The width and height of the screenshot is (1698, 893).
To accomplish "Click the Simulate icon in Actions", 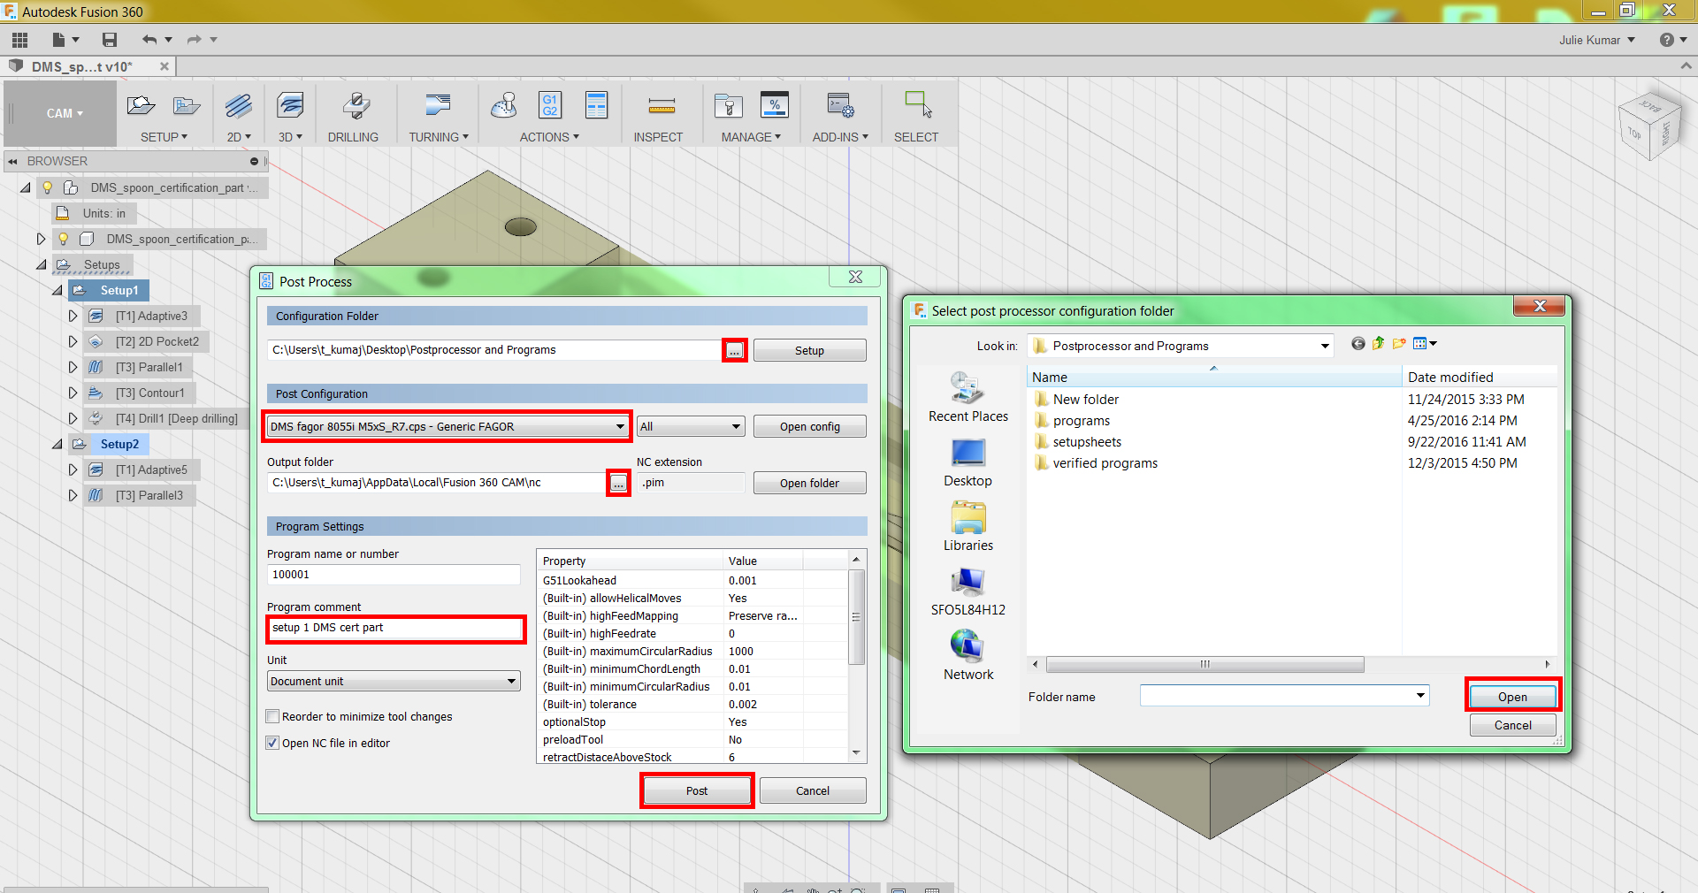I will tap(504, 106).
